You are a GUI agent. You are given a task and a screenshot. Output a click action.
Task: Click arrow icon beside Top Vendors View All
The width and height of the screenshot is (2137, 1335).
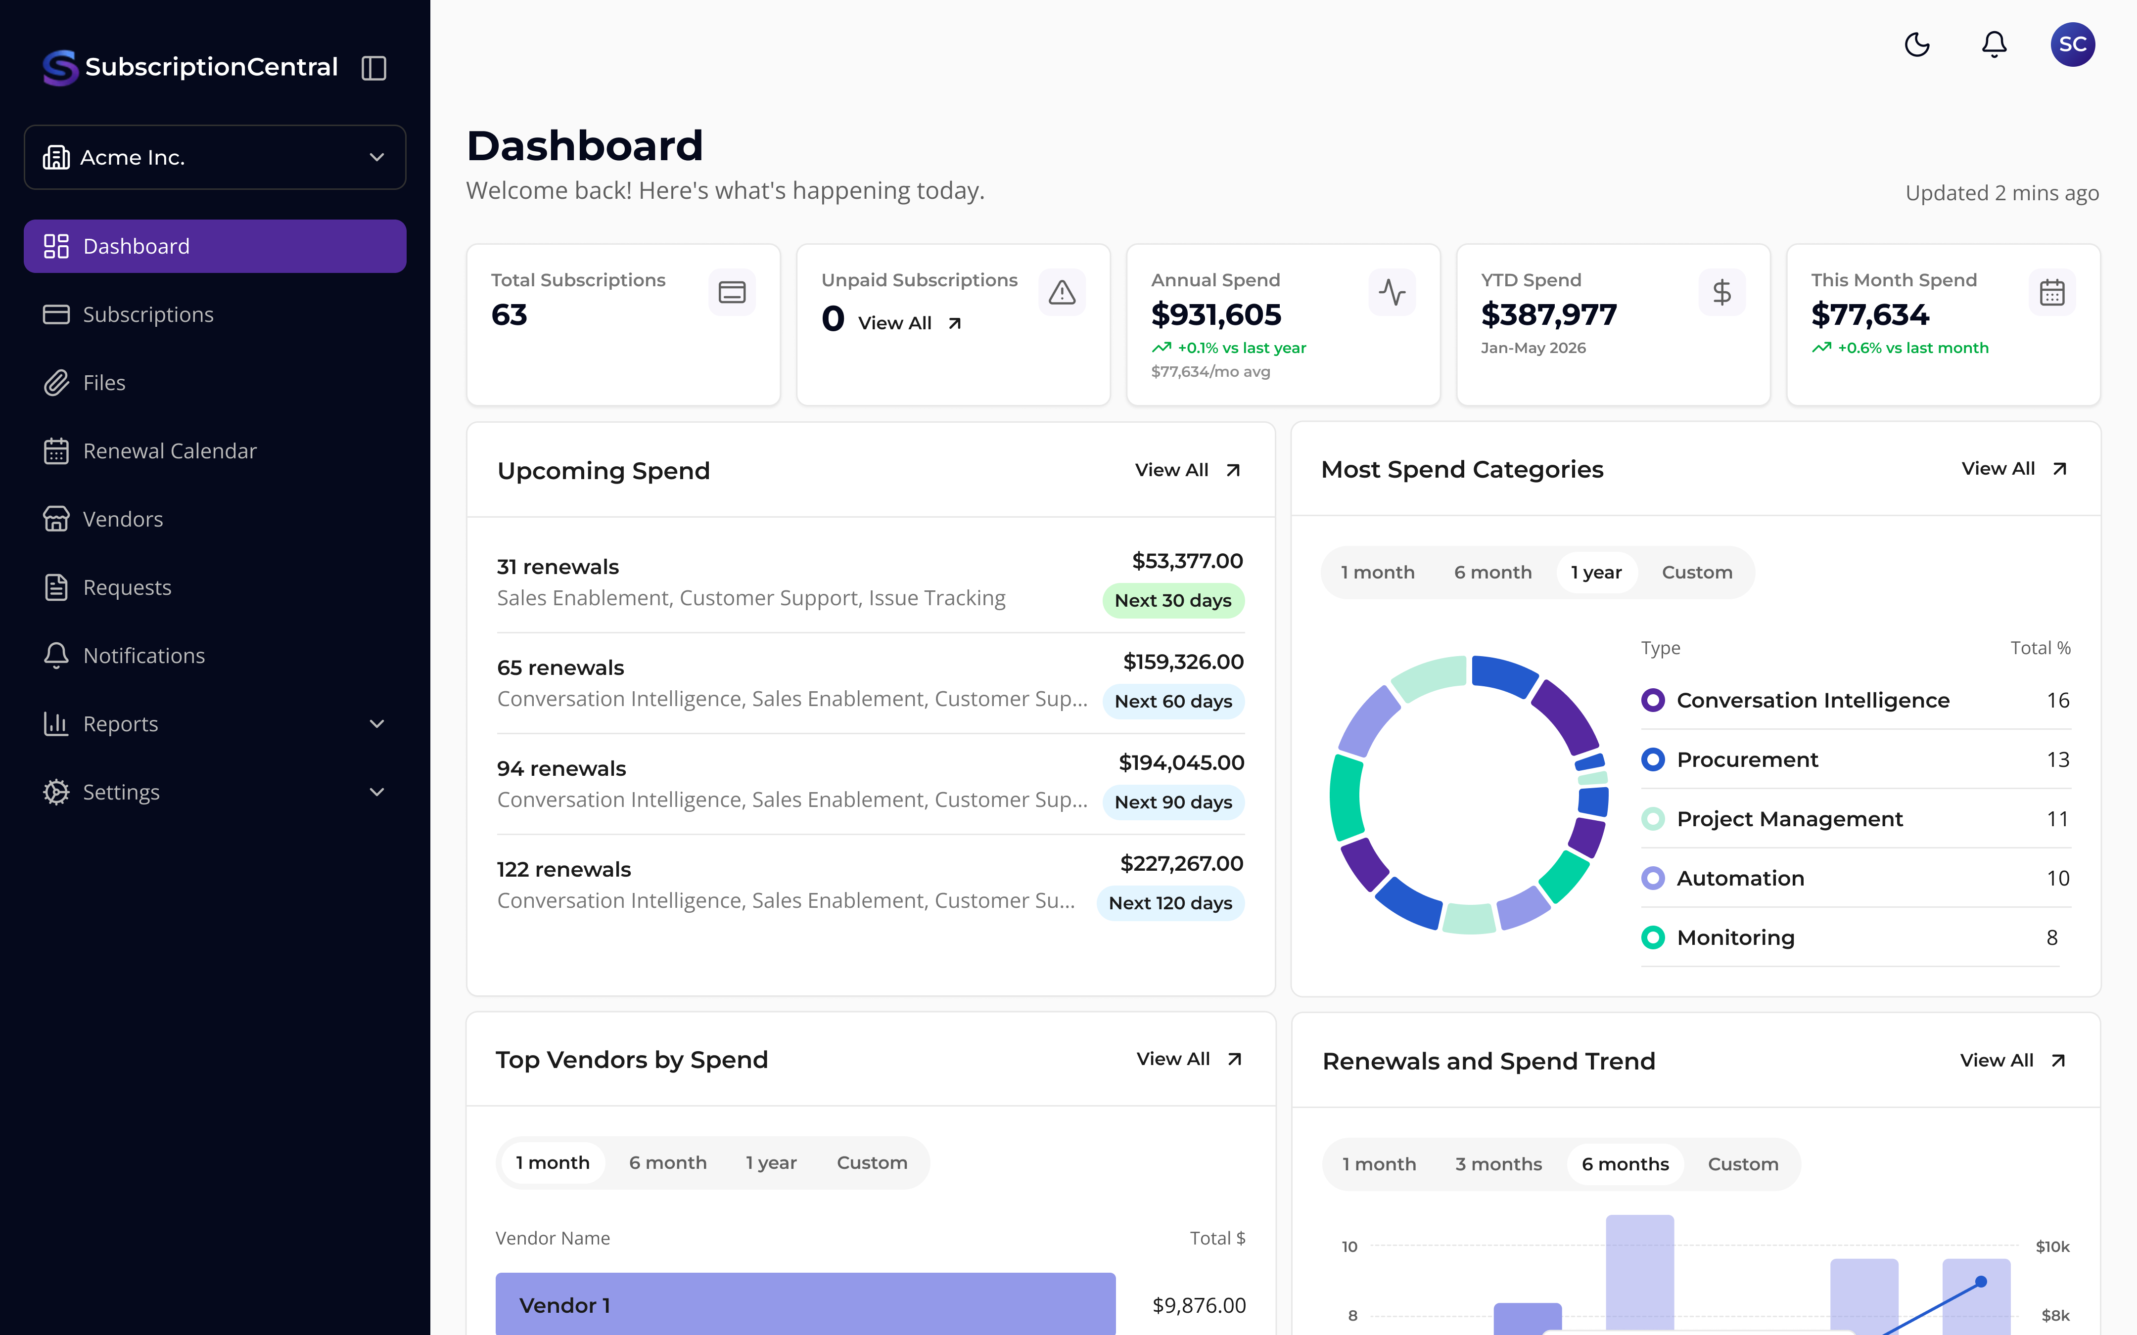[1235, 1060]
